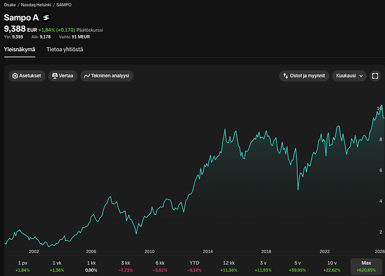Switch the chart to 5 v range

pos(297,266)
